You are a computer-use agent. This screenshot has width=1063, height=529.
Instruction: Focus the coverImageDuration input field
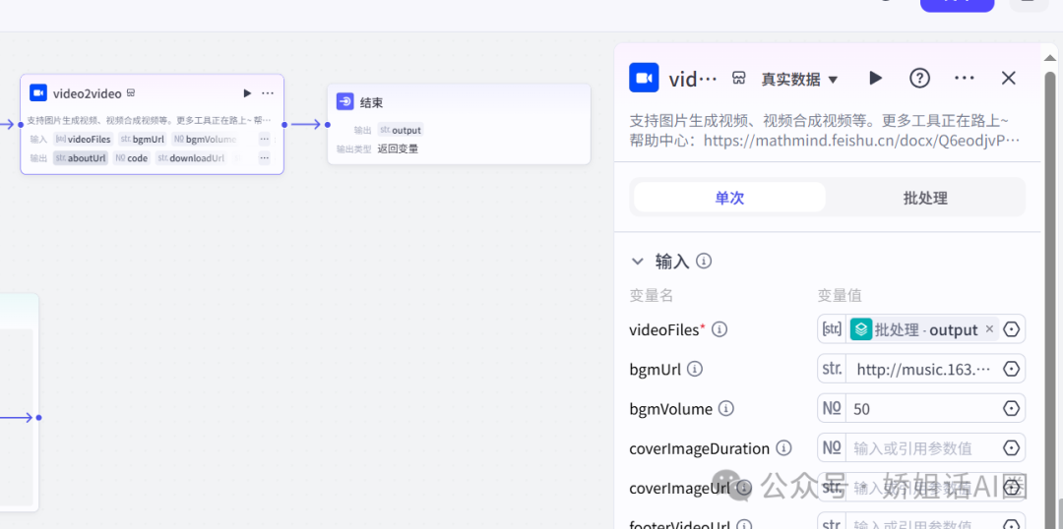[x=923, y=447]
